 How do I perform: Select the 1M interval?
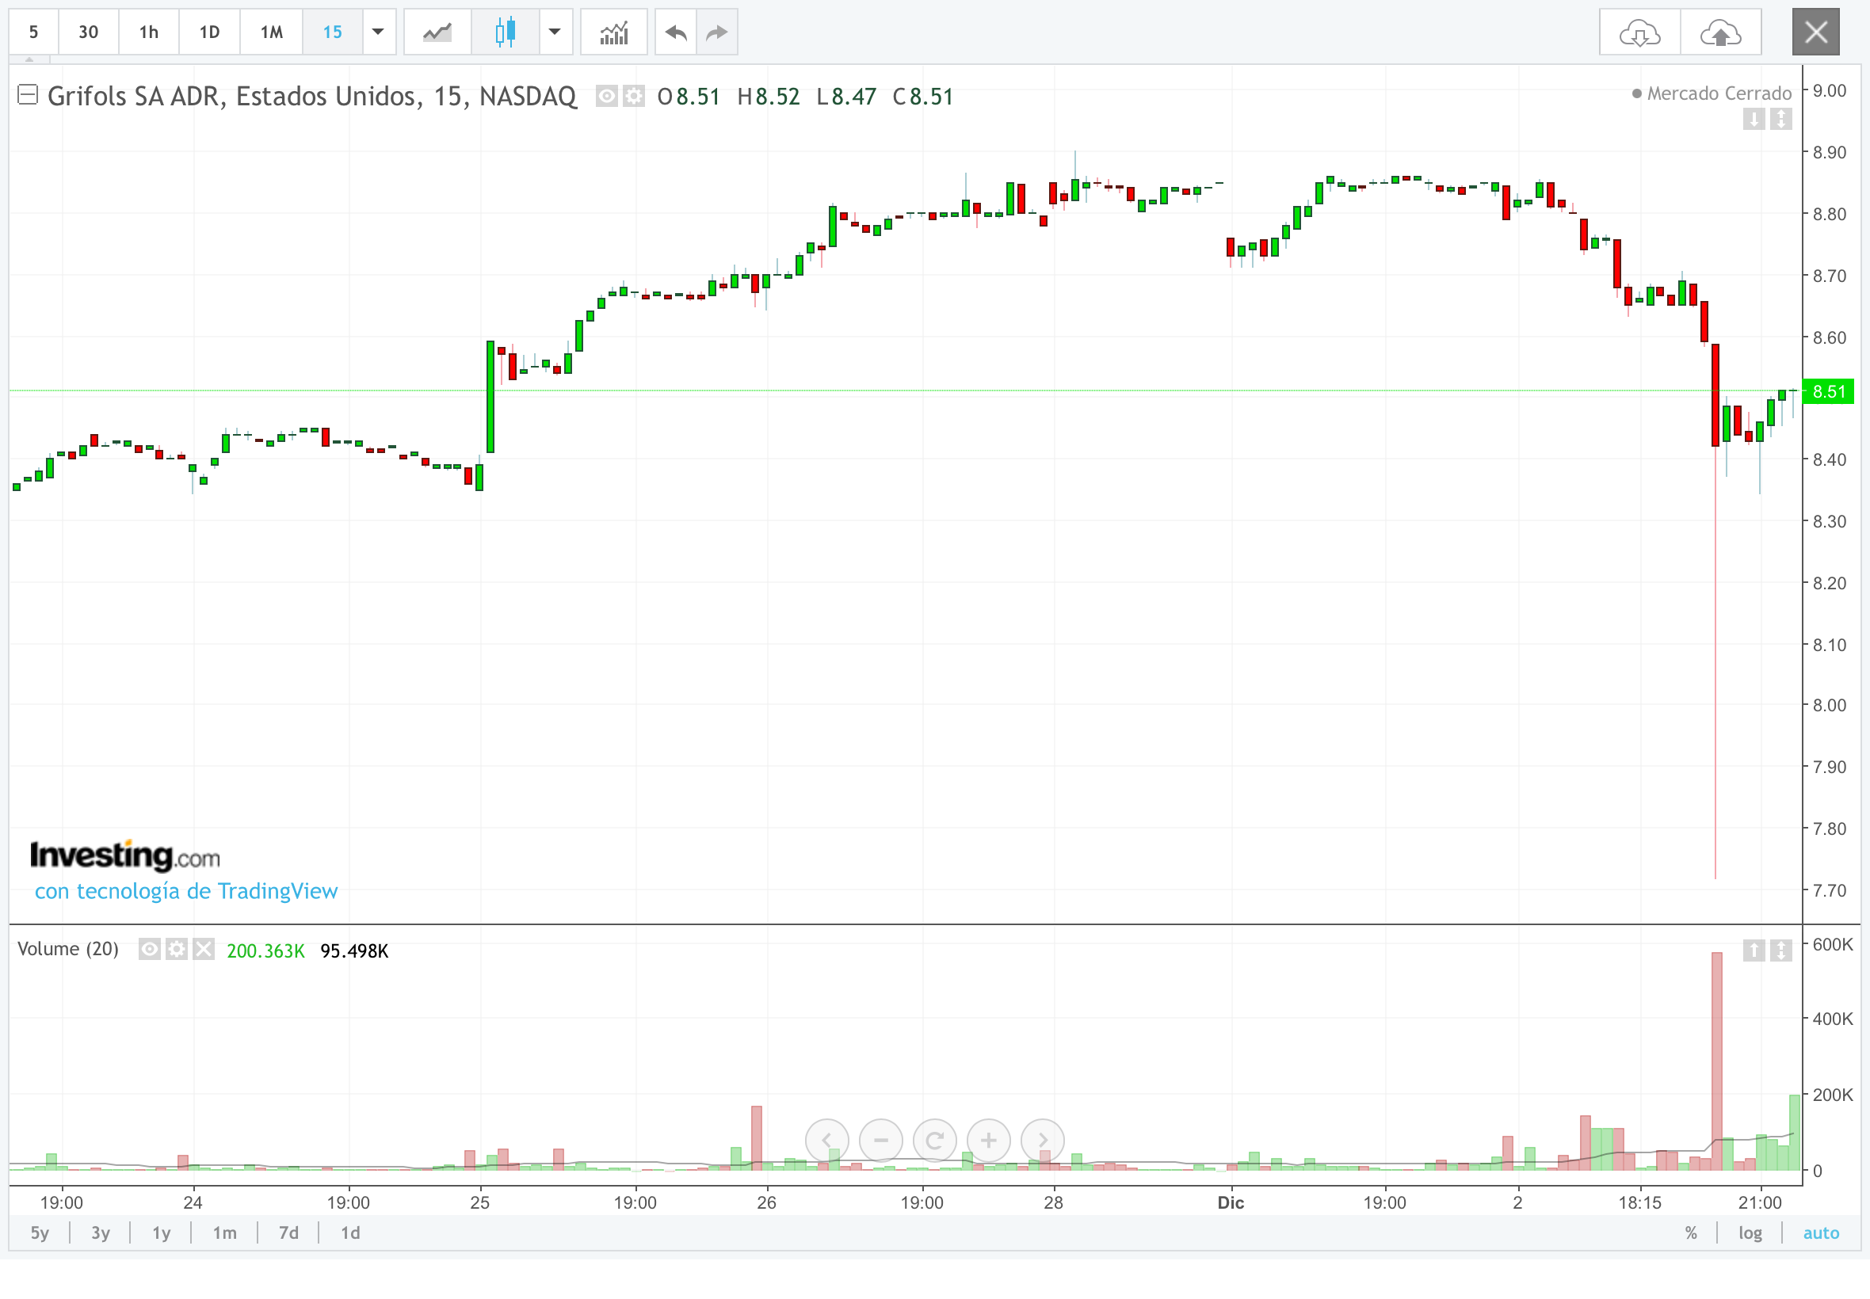[x=271, y=32]
